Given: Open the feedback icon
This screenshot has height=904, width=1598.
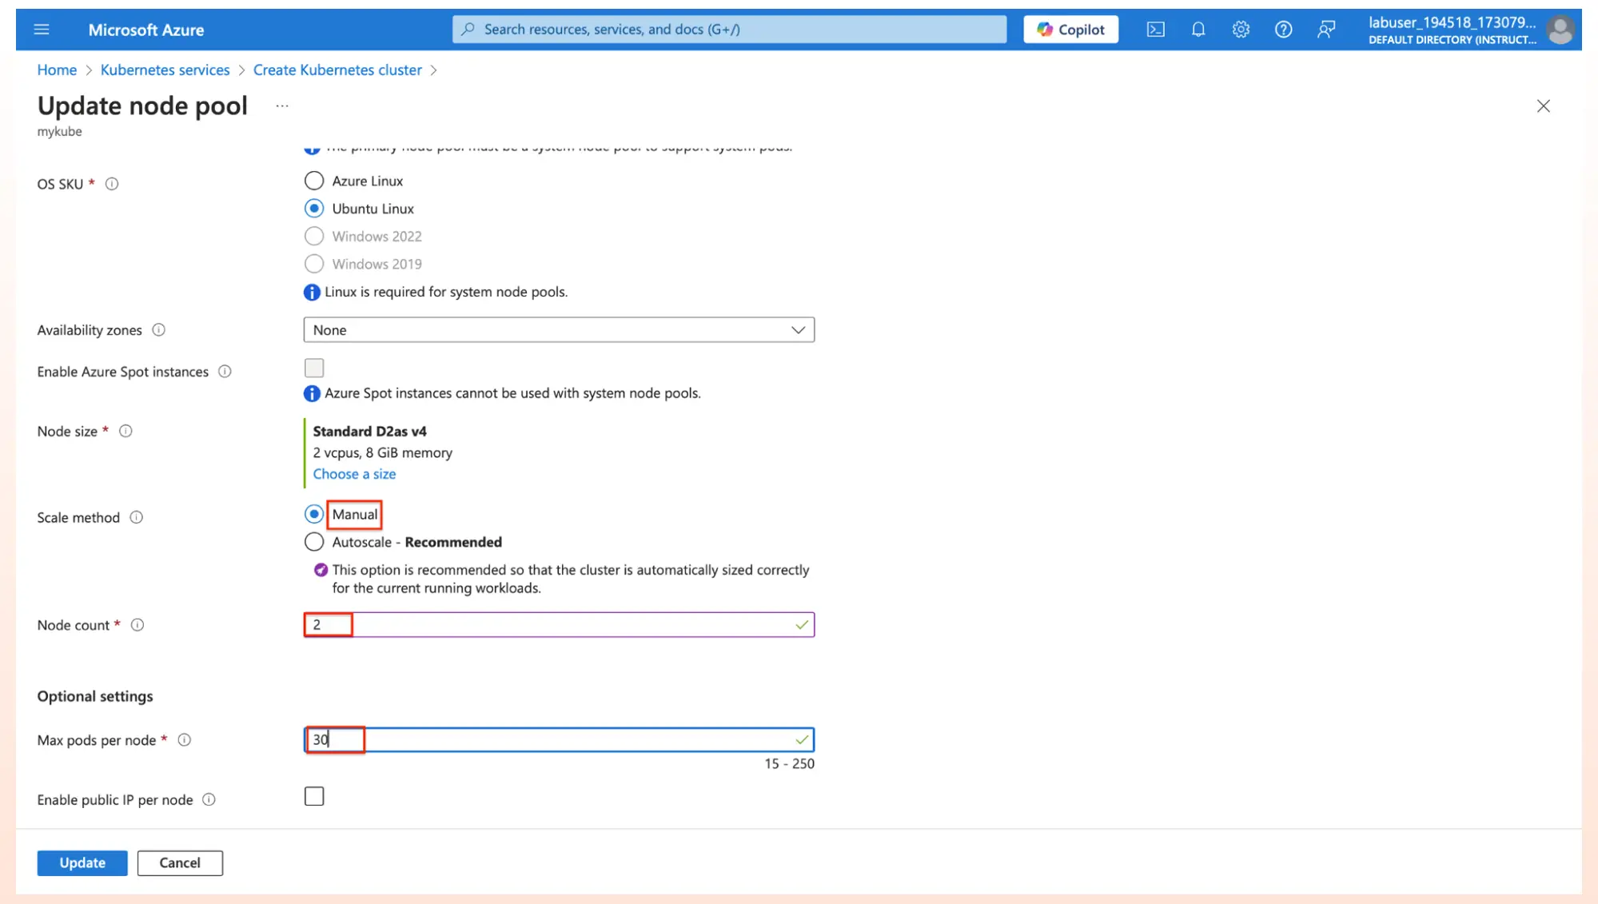Looking at the screenshot, I should [1325, 30].
